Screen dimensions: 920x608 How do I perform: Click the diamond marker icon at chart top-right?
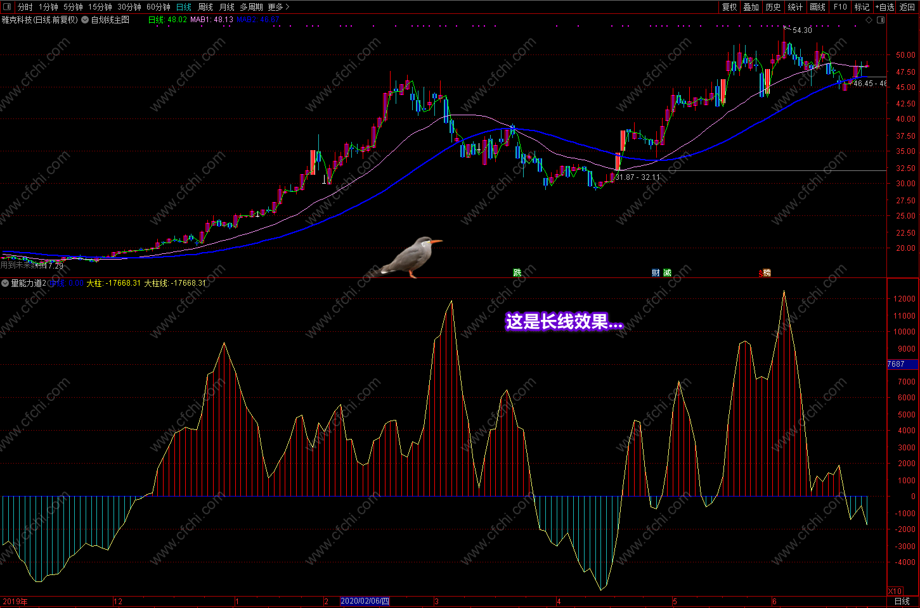point(869,20)
